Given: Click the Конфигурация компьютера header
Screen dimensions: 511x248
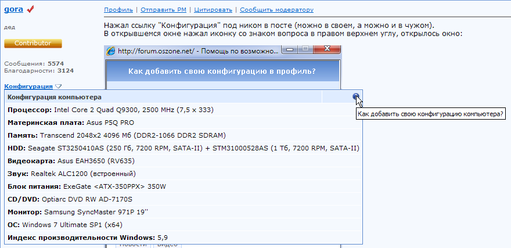Looking at the screenshot, I should coord(55,97).
